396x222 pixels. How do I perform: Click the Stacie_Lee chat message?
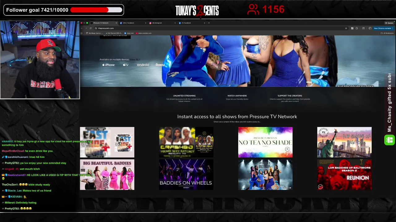27,191
